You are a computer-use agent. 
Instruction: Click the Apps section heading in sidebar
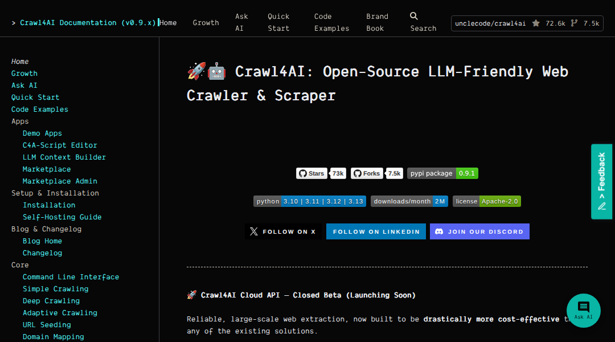click(x=20, y=121)
